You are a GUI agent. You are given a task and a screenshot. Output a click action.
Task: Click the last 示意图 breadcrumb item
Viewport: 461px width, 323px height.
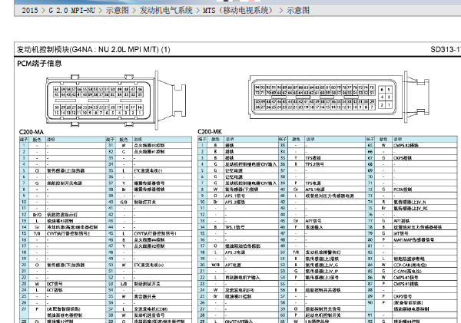pyautogui.click(x=298, y=11)
